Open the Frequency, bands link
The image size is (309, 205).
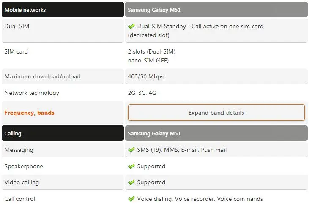point(29,113)
